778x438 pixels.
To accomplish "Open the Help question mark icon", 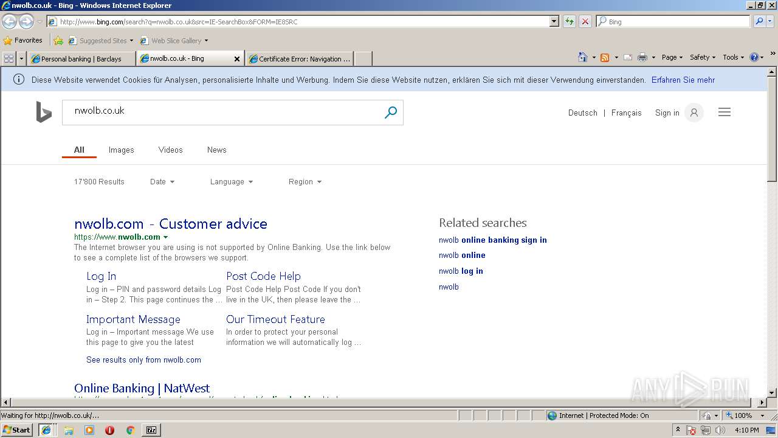I will pyautogui.click(x=754, y=57).
